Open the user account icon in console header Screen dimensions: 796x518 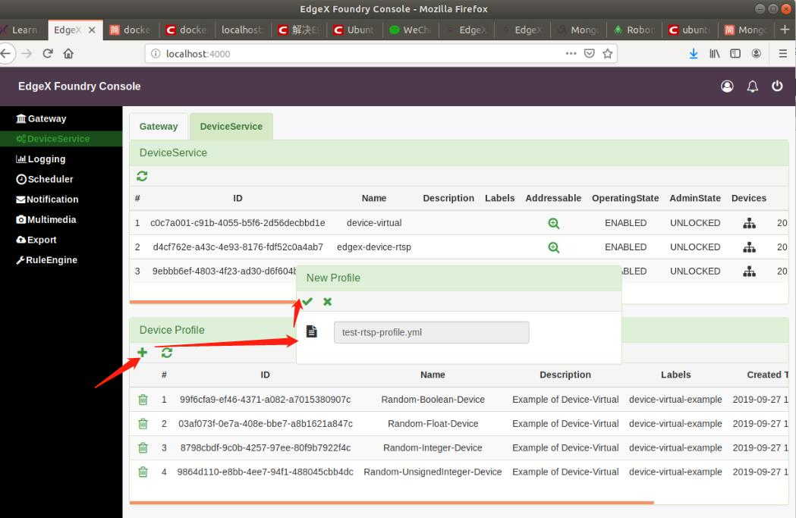[727, 86]
